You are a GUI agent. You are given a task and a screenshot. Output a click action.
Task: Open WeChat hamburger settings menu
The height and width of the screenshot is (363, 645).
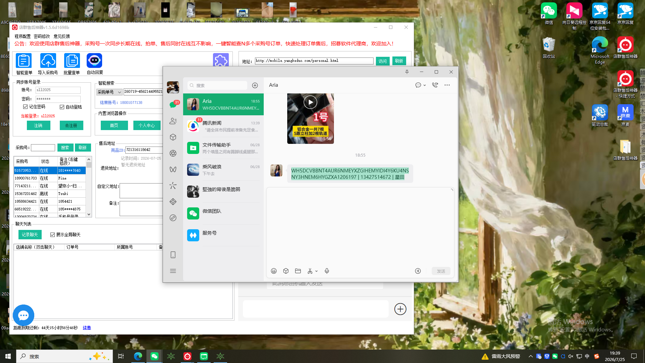click(173, 271)
